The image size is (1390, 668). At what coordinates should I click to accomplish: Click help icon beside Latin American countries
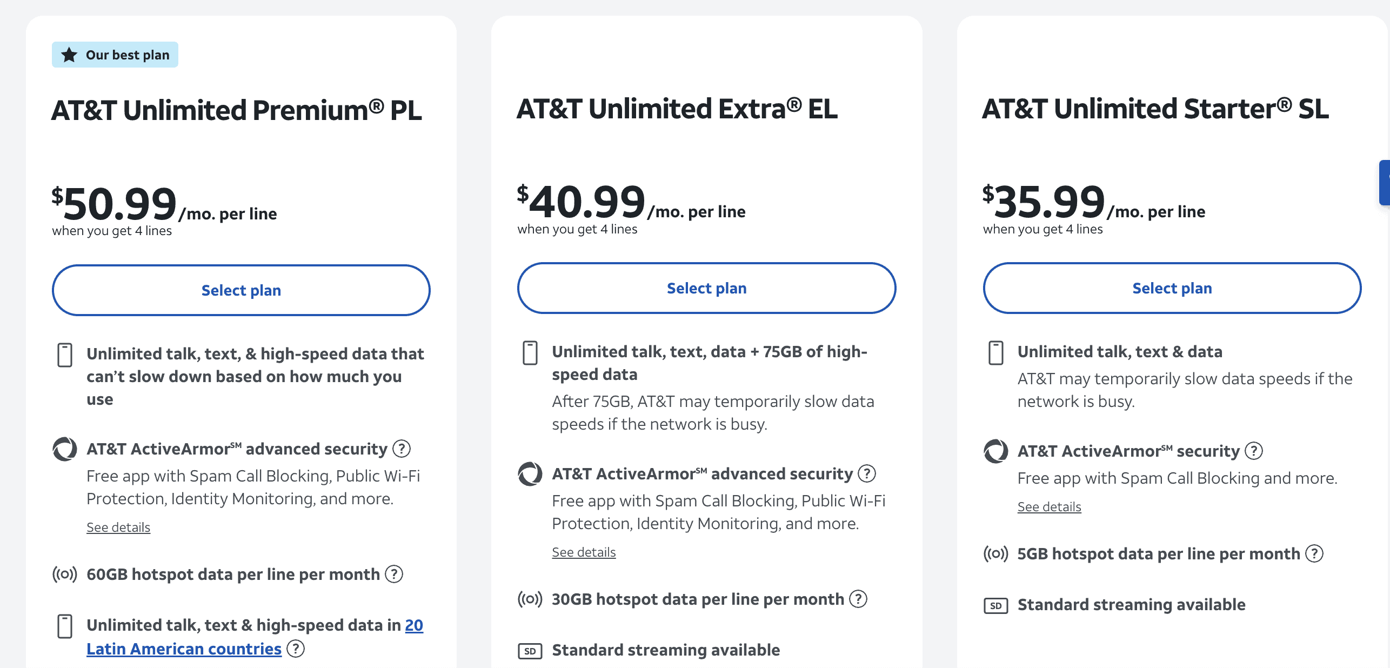click(x=296, y=649)
